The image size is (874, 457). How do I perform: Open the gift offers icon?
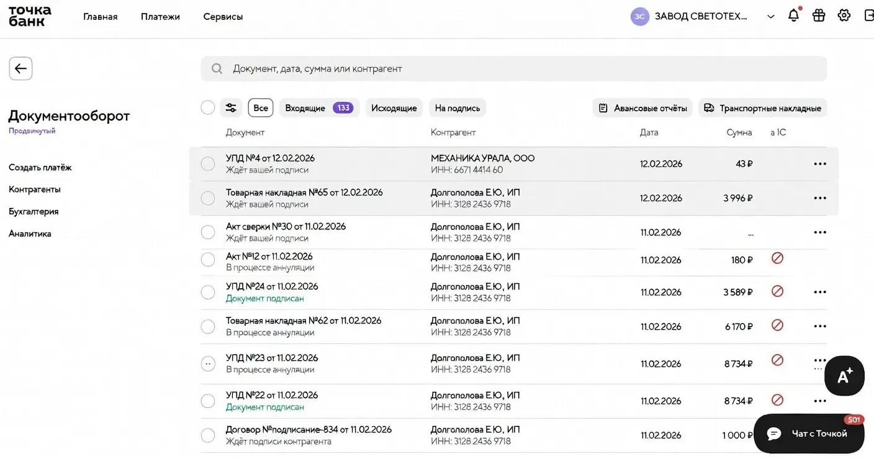point(819,15)
